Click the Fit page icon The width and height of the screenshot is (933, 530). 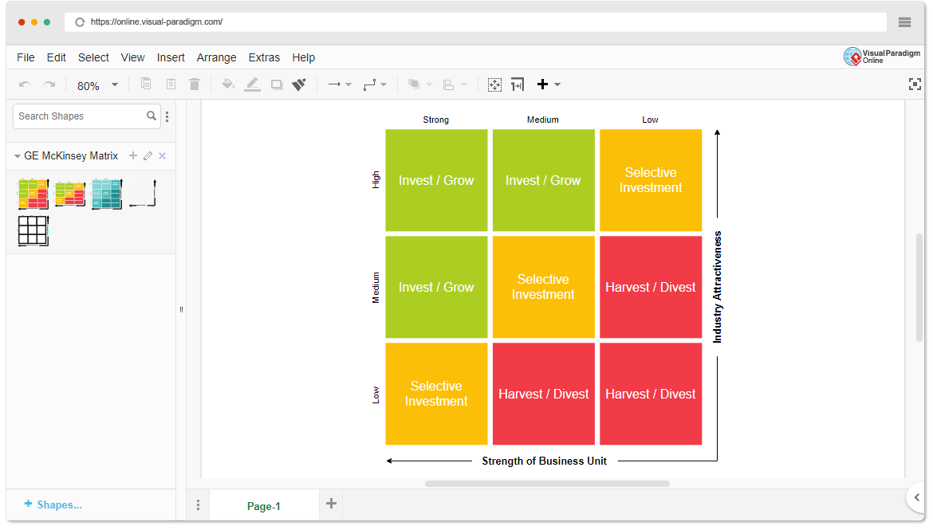pos(494,84)
